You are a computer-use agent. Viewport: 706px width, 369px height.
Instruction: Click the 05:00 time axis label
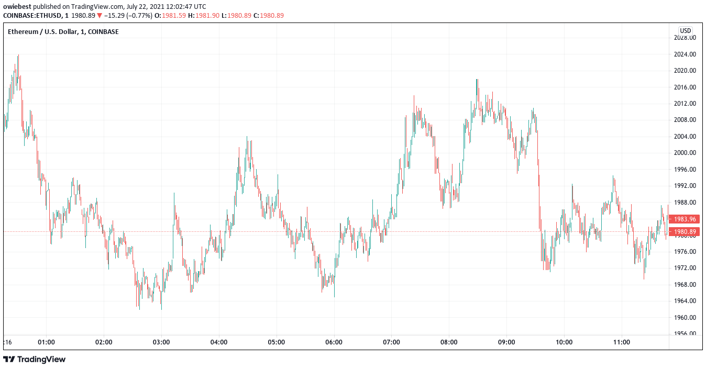pos(277,343)
